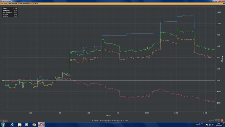225x127 pixels.
Task: Click the -$4,00 axis label
Action: click(218, 103)
